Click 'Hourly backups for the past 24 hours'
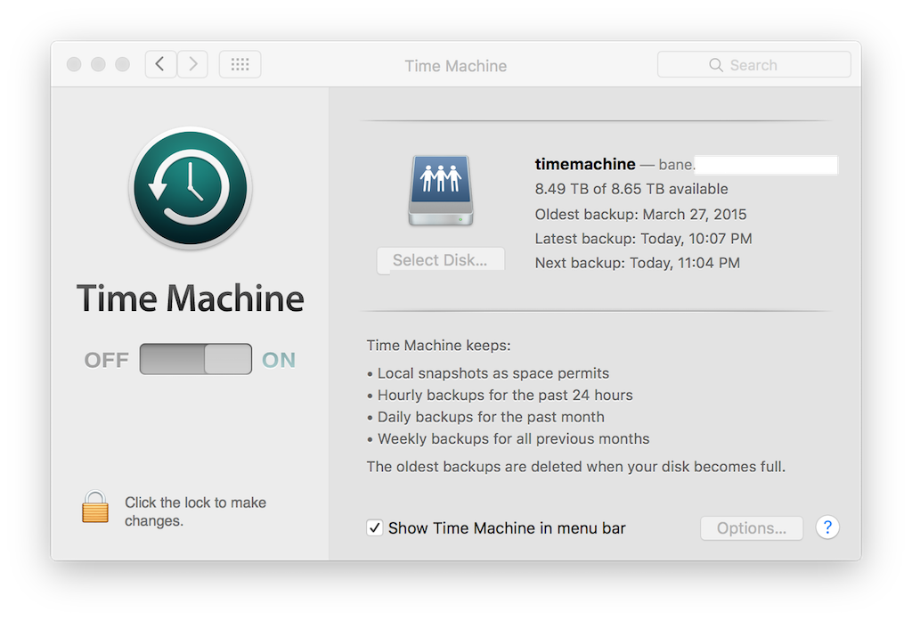 pyautogui.click(x=505, y=396)
